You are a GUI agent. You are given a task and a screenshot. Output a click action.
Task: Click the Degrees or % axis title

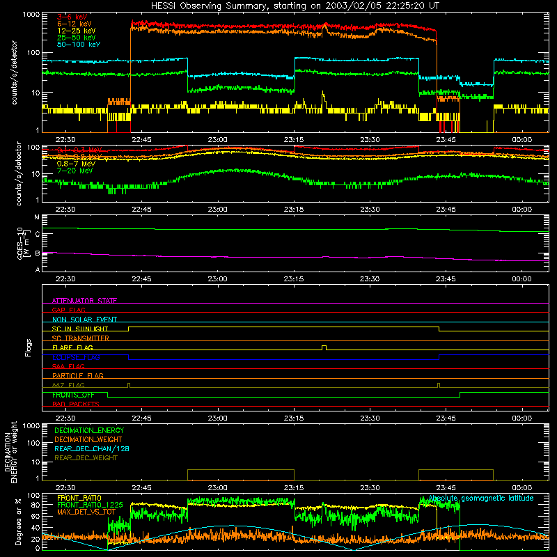[18, 521]
